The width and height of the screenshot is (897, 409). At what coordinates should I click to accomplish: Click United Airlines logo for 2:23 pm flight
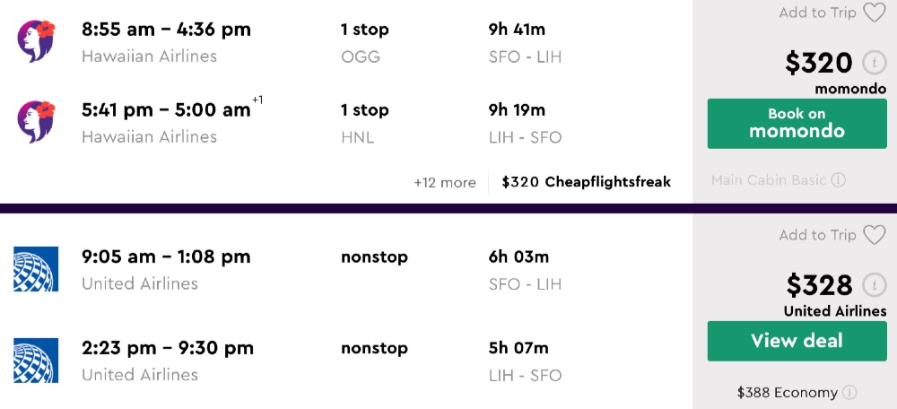tap(36, 361)
